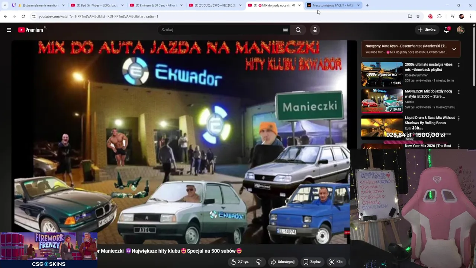Open New Year Mix 2026 video title
The height and width of the screenshot is (268, 476).
tap(428, 146)
